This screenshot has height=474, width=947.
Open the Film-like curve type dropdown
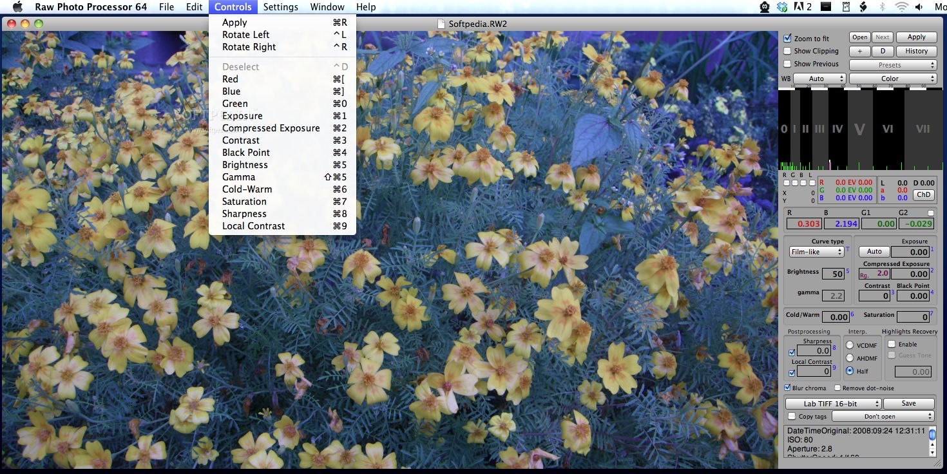816,252
